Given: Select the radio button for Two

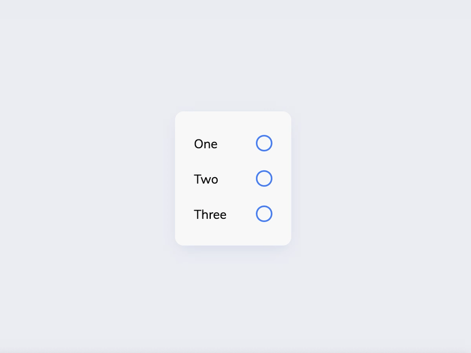Looking at the screenshot, I should coord(264,178).
